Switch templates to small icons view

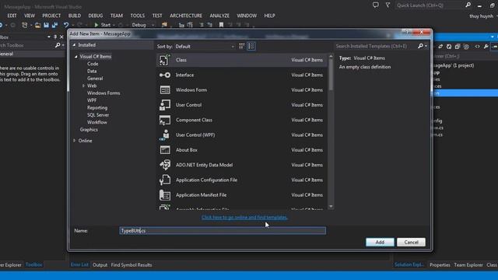(242, 47)
